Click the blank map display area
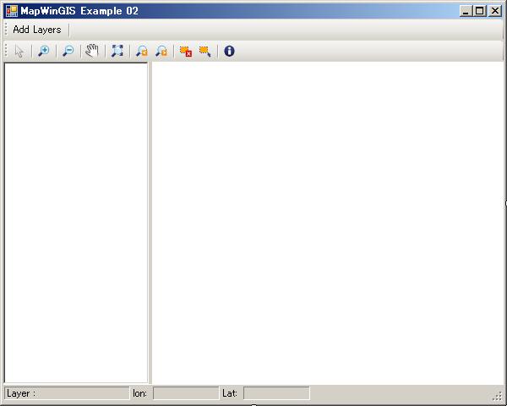This screenshot has width=507, height=406. click(x=328, y=222)
